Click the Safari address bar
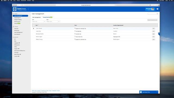 (x=86, y=5)
